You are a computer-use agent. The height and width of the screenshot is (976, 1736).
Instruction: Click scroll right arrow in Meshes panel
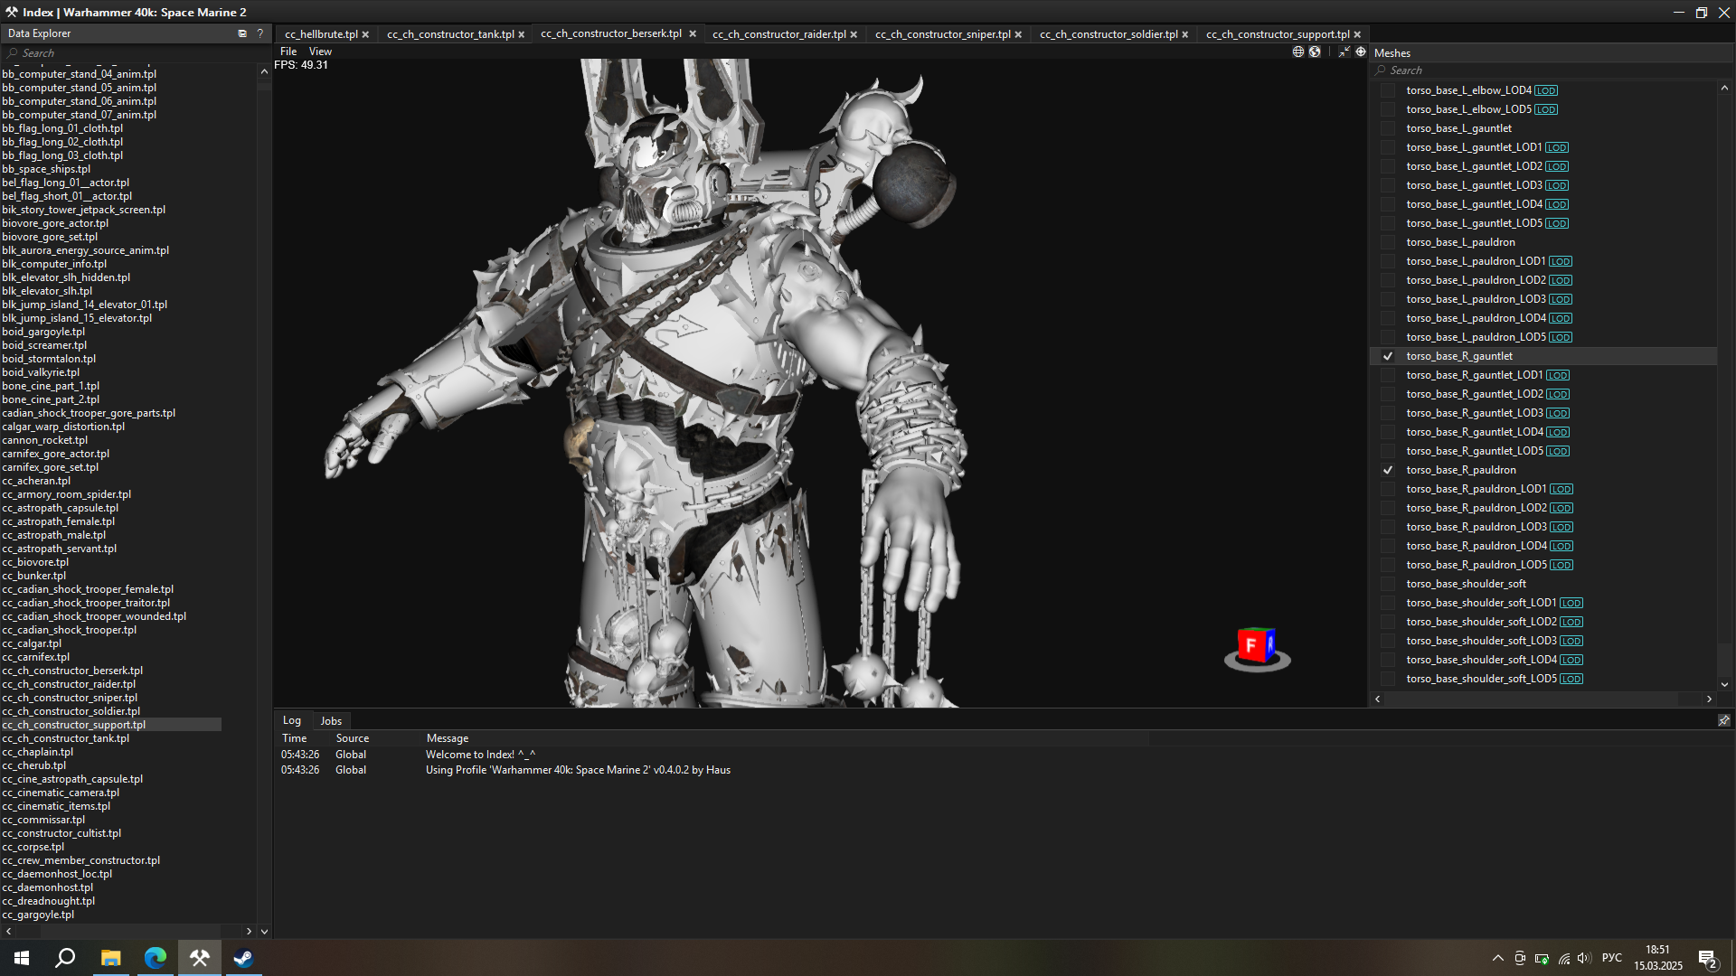[x=1709, y=699]
